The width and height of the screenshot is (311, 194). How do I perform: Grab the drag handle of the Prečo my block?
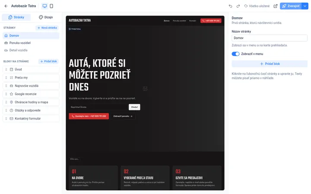[6, 78]
